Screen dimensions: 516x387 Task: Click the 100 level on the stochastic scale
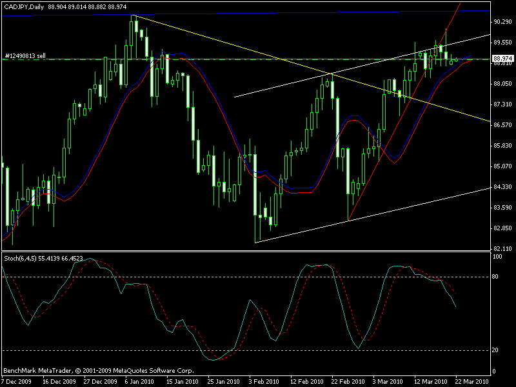coord(497,257)
